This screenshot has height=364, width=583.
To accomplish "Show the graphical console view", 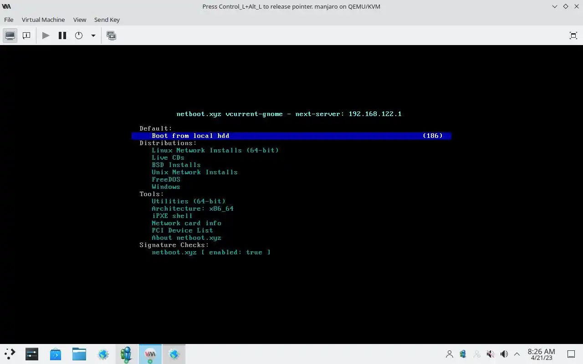I will click(x=10, y=35).
